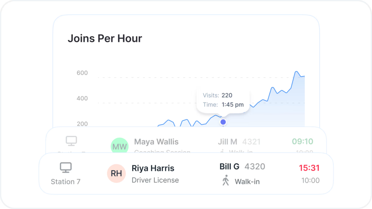This screenshot has height=209, width=372.
Task: Click ticket number 4320
Action: (255, 166)
